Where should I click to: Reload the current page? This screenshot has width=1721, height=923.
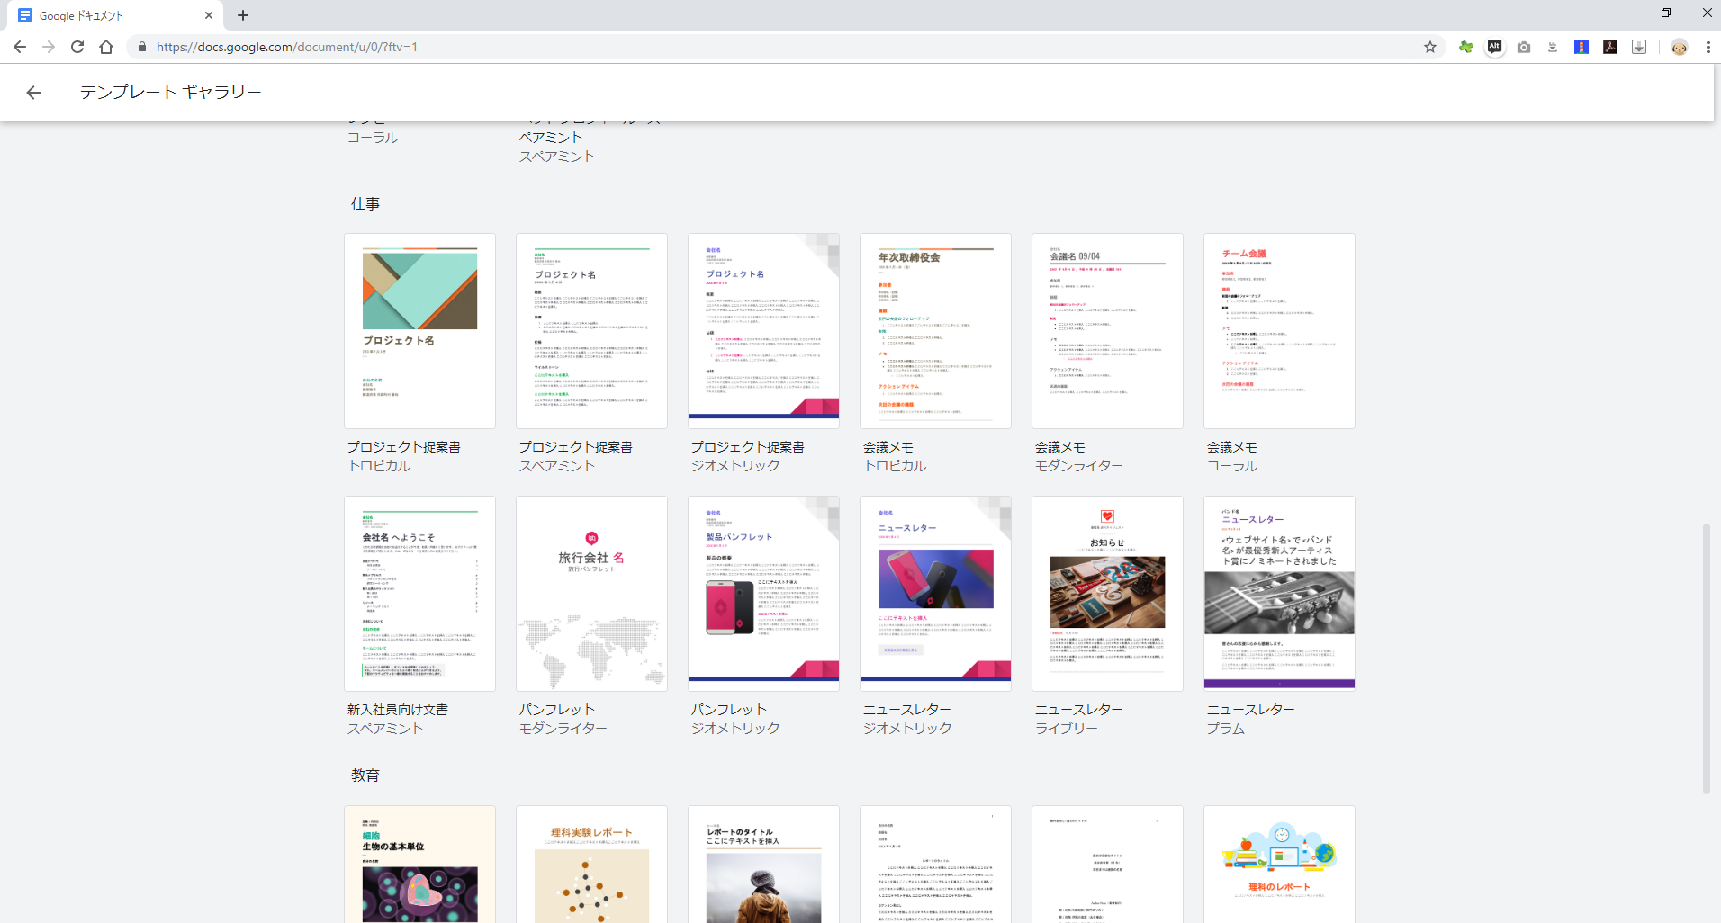coord(77,47)
